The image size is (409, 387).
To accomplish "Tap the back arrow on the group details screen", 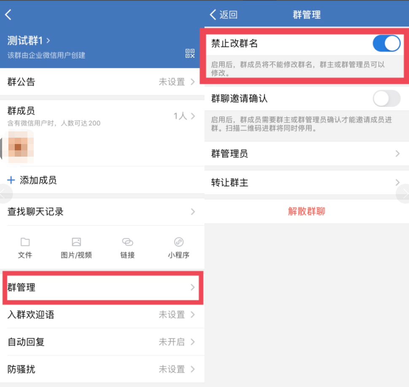I will 8,15.
